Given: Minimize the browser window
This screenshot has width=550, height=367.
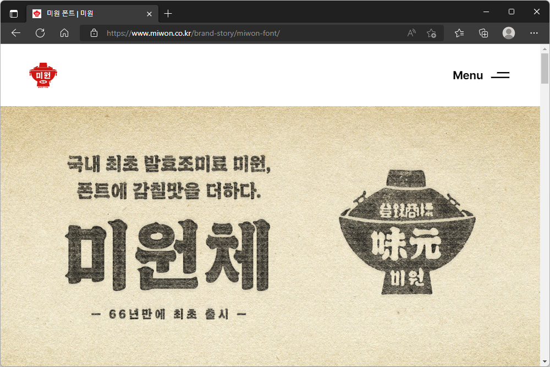Looking at the screenshot, I should [x=486, y=12].
